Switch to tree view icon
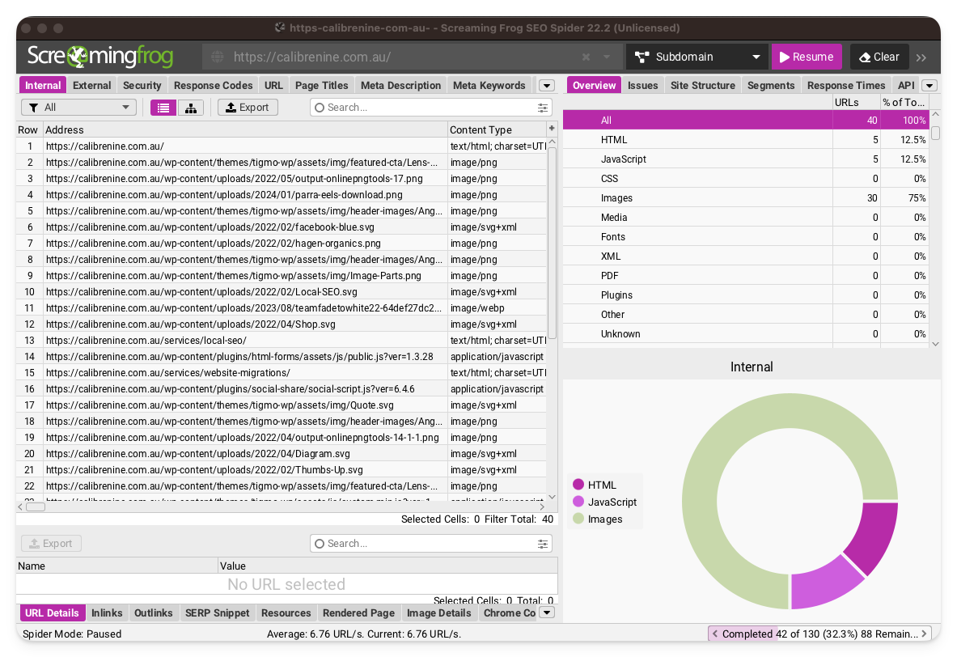The height and width of the screenshot is (657, 957). click(190, 108)
